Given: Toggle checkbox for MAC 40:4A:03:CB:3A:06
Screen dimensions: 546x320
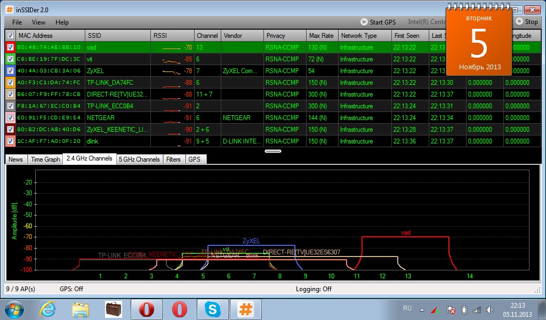Looking at the screenshot, I should click(x=11, y=71).
